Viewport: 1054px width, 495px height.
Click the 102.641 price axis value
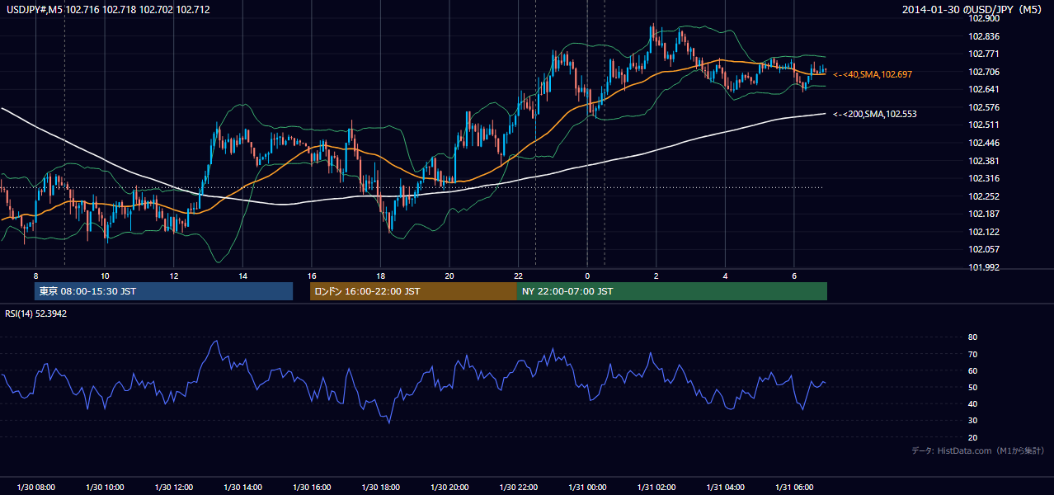[983, 89]
